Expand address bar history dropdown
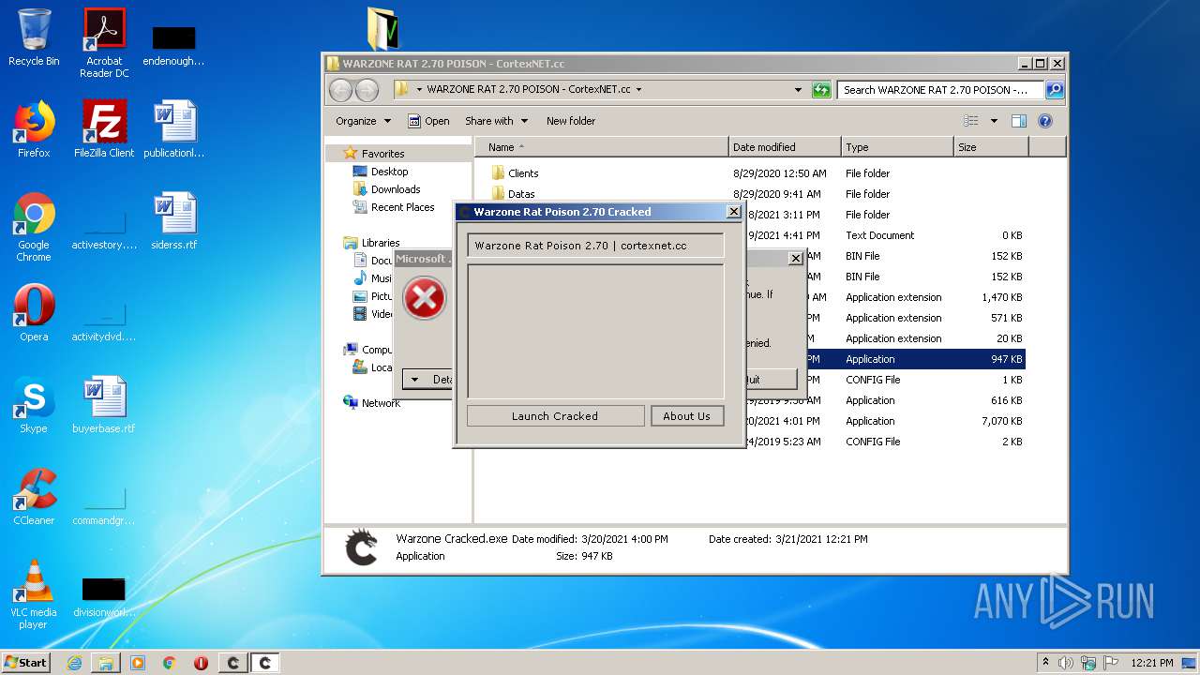1200x675 pixels. 798,90
